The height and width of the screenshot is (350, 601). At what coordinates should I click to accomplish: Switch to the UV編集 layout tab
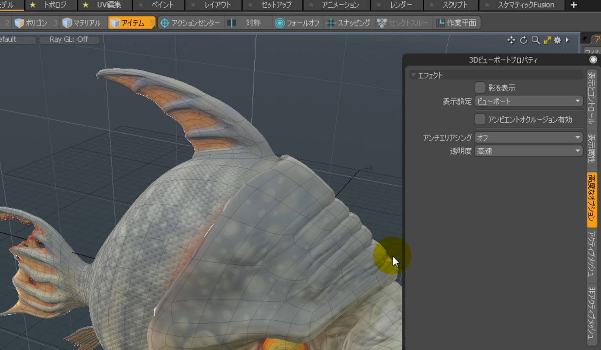(108, 5)
